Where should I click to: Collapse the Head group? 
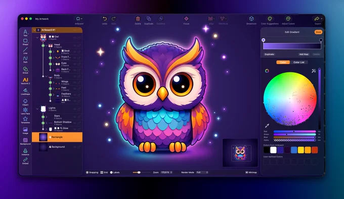click(x=47, y=45)
